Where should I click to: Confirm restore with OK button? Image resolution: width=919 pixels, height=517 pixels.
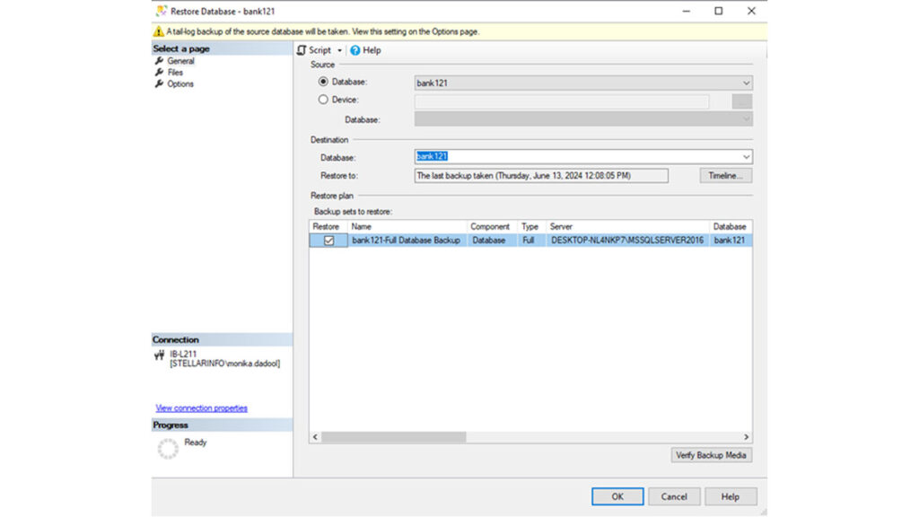click(617, 496)
